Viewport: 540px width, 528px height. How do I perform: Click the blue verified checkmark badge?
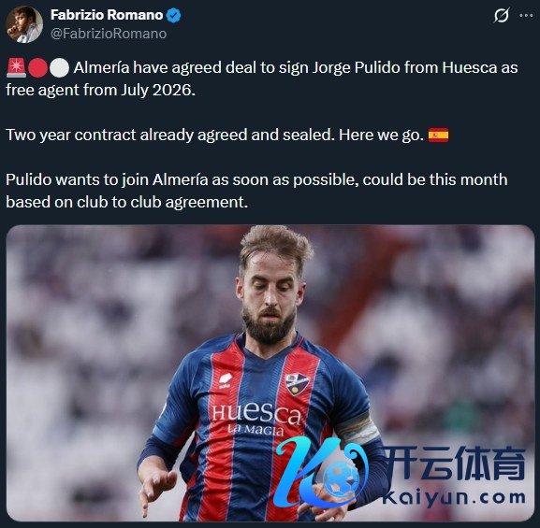(x=174, y=16)
